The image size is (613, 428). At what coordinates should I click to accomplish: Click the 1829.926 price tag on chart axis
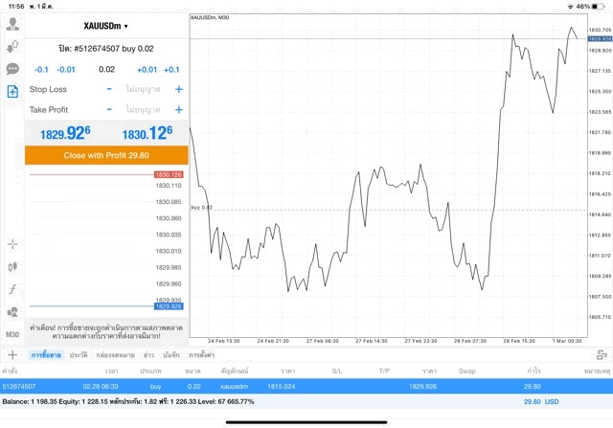[600, 38]
